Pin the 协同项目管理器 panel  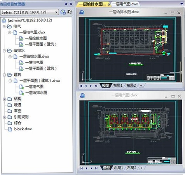pos(66,4)
